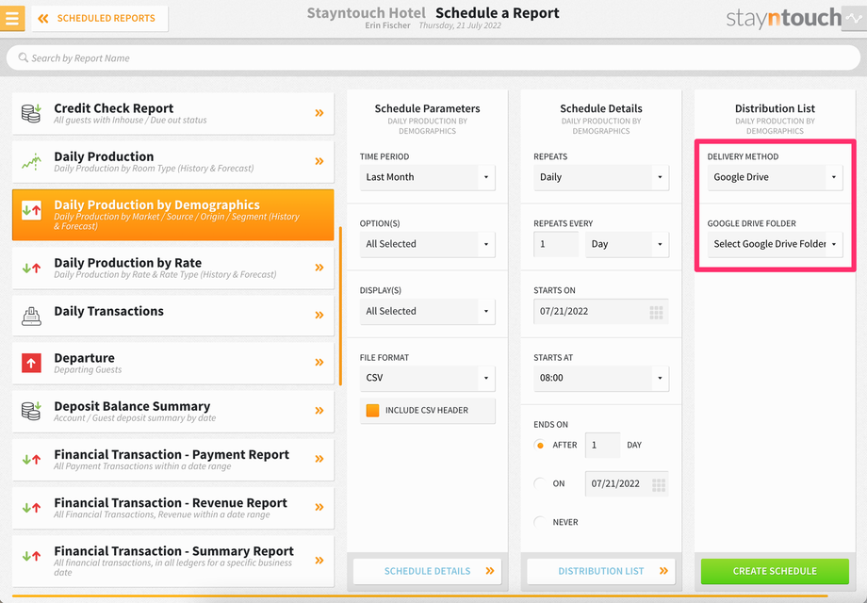Click the chevron on the Payment Report row
This screenshot has height=603, width=867.
tap(319, 459)
